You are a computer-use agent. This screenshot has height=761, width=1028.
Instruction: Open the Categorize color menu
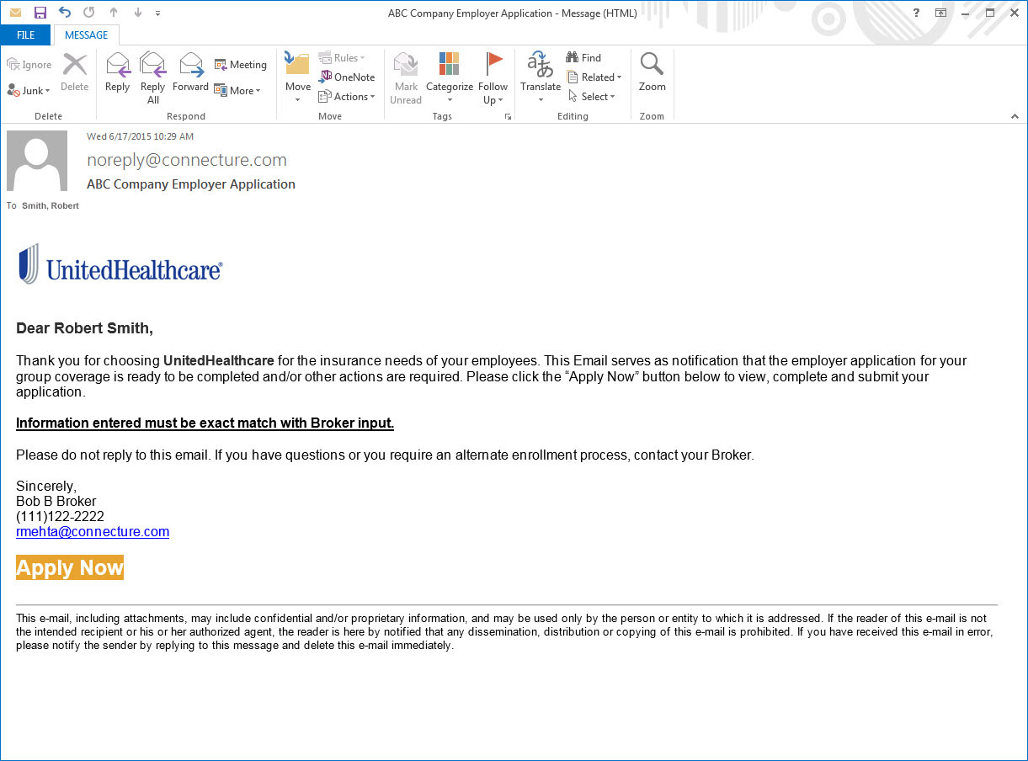tap(450, 77)
